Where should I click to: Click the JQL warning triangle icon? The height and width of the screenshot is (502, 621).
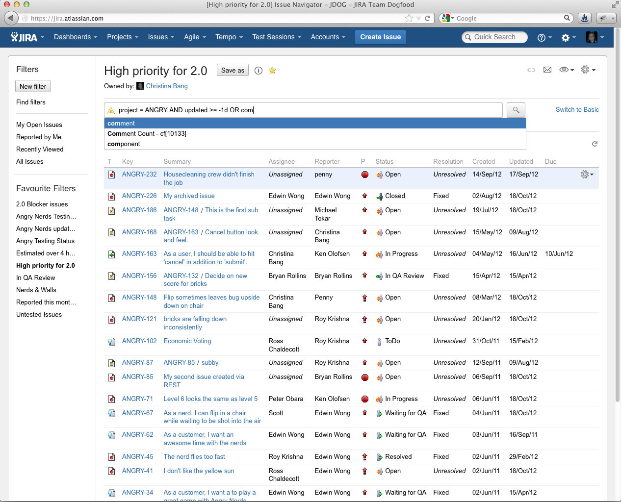pos(111,110)
